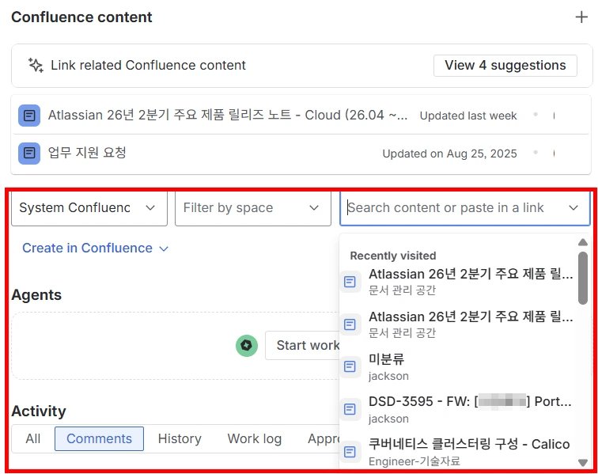Open the System Confluence dropdown
The width and height of the screenshot is (598, 474).
coord(89,208)
